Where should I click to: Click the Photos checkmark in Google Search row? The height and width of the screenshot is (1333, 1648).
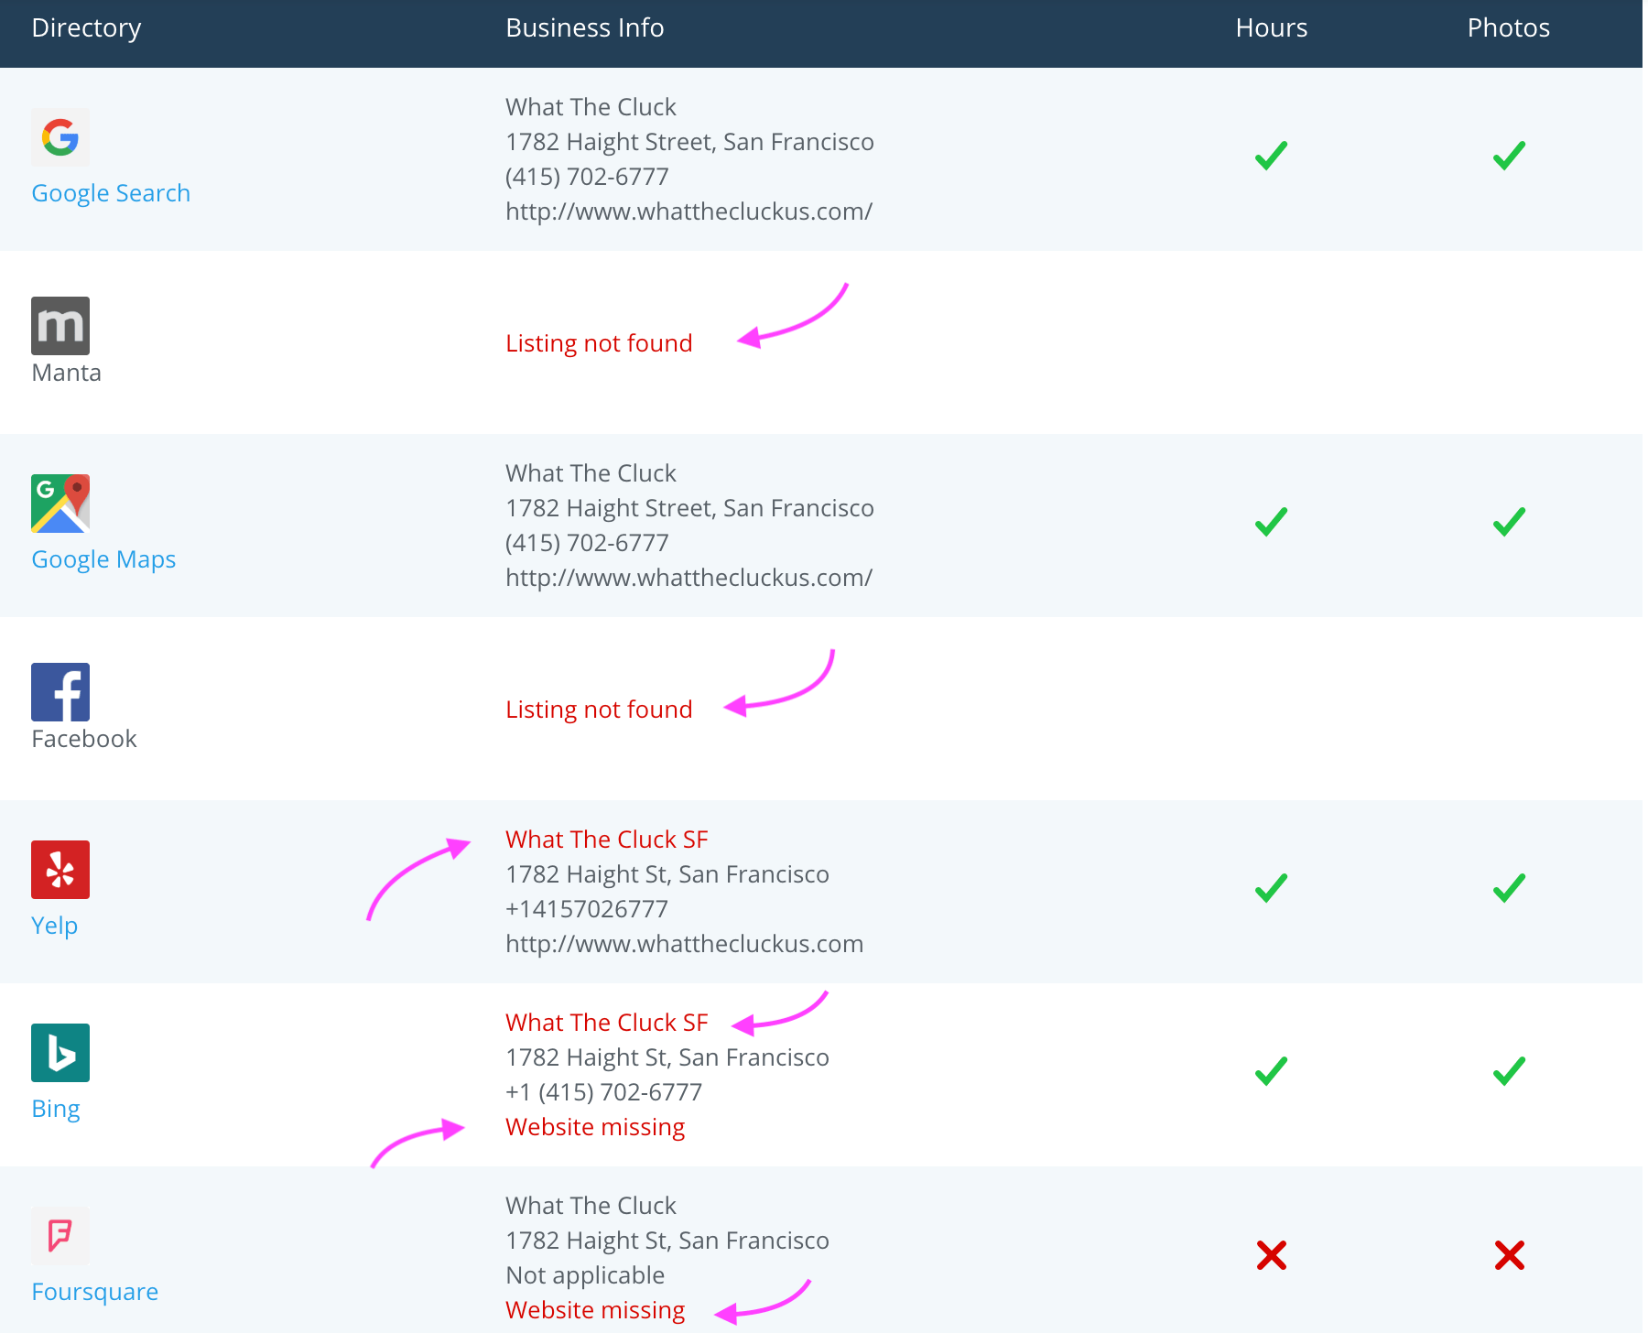click(x=1509, y=156)
